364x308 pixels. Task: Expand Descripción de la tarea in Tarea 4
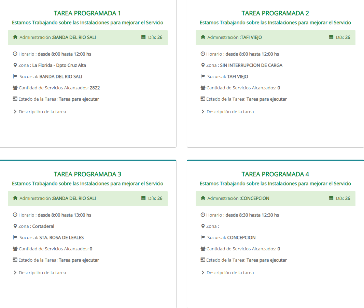(x=227, y=273)
